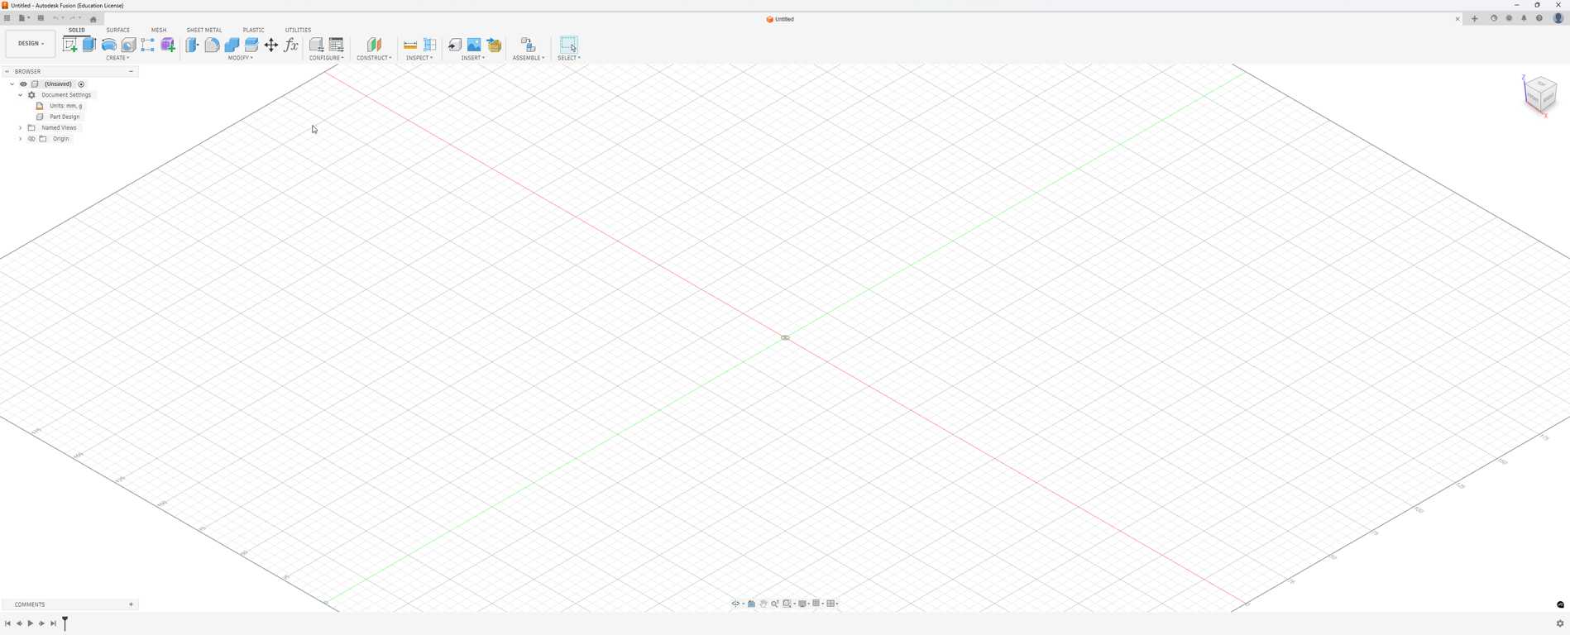
Task: Switch to the SOLID tab
Action: 76,30
